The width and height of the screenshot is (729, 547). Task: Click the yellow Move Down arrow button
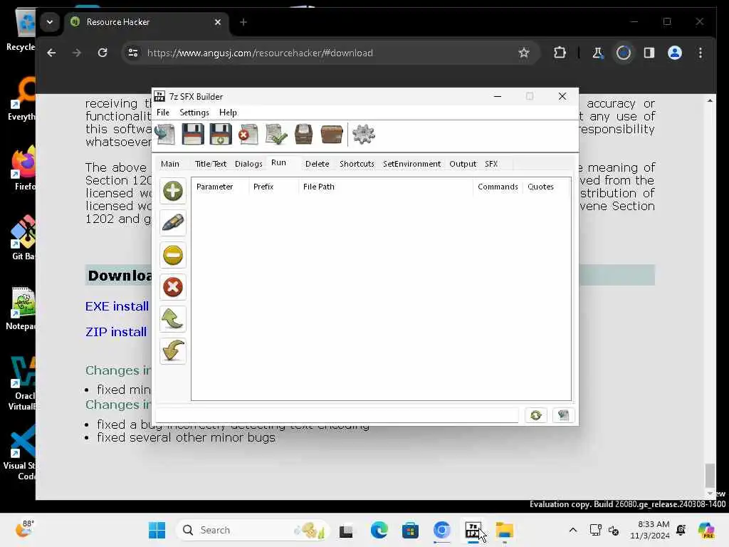(173, 351)
